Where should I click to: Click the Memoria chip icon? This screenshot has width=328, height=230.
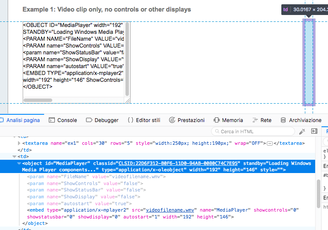217,120
